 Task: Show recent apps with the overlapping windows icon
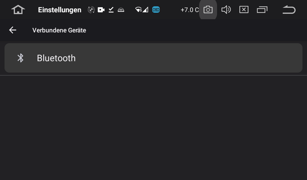click(262, 10)
